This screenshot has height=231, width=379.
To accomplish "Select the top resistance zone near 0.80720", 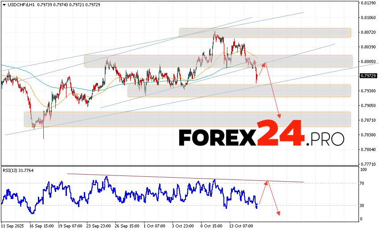I will [265, 33].
